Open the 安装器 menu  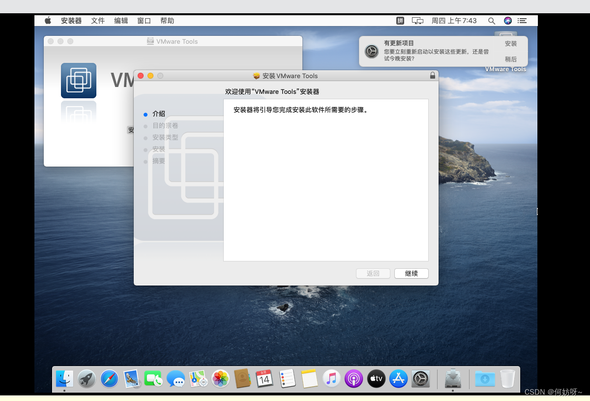(x=71, y=21)
